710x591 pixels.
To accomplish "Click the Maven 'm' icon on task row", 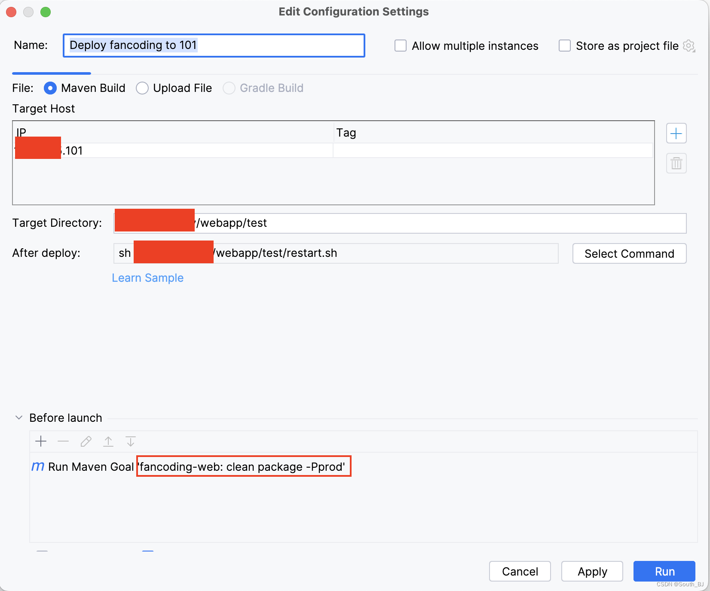I will tap(38, 466).
